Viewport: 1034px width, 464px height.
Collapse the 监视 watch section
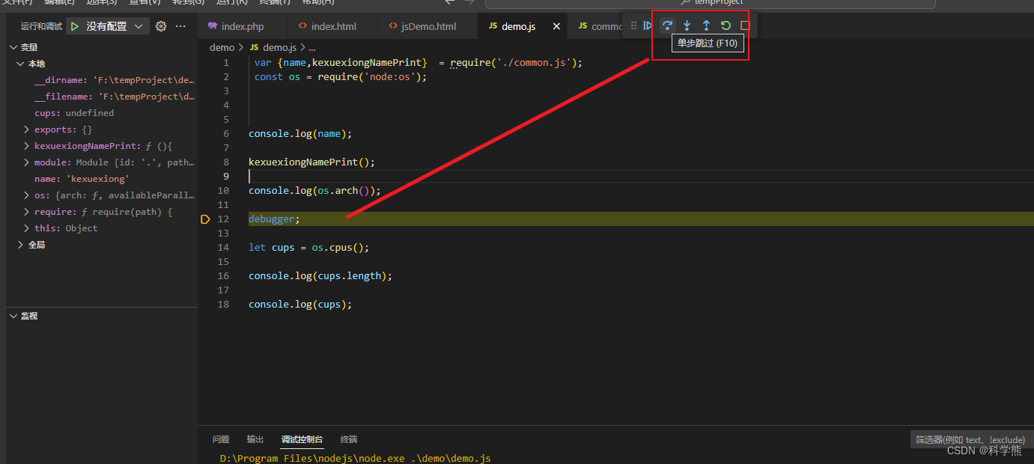pos(13,316)
